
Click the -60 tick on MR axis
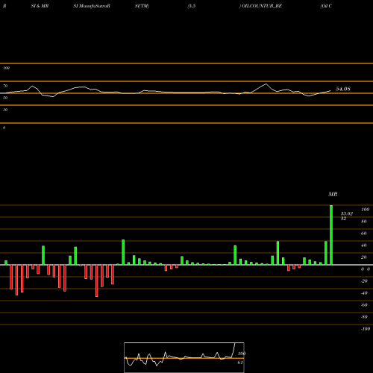click(x=364, y=305)
